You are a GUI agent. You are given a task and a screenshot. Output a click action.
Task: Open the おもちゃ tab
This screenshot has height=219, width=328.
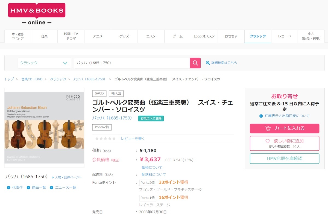(x=231, y=36)
